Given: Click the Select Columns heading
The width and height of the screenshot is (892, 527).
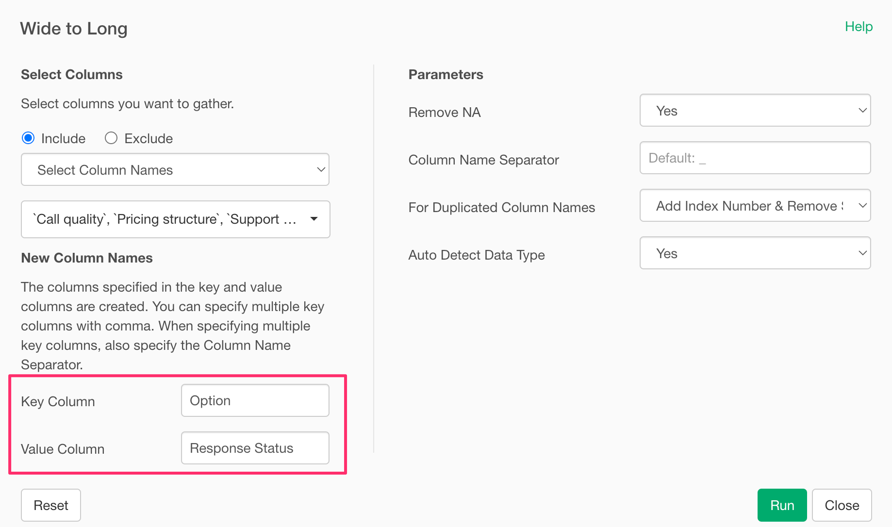Looking at the screenshot, I should [x=72, y=75].
